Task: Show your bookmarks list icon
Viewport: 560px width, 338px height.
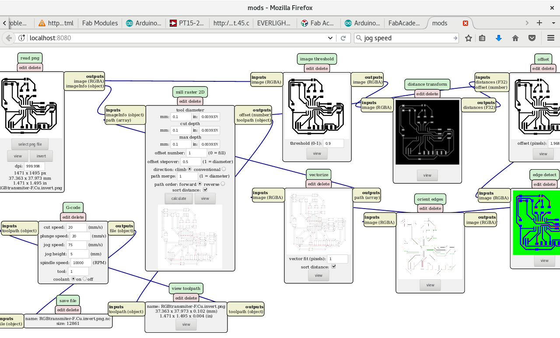Action: [482, 38]
